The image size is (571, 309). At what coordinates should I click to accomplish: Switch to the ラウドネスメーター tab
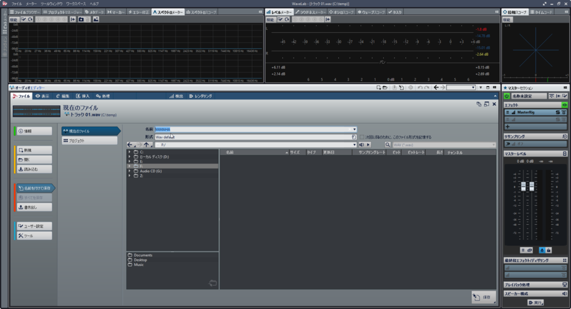(310, 12)
